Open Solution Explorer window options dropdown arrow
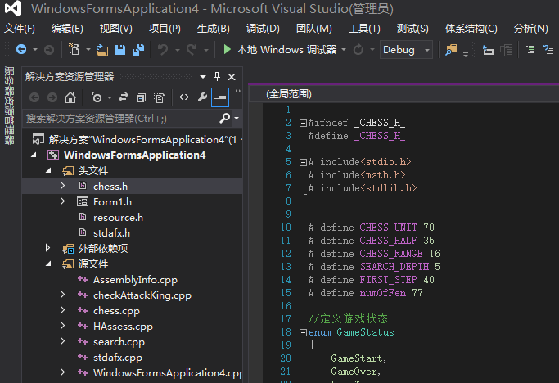The width and height of the screenshot is (559, 383). point(203,77)
